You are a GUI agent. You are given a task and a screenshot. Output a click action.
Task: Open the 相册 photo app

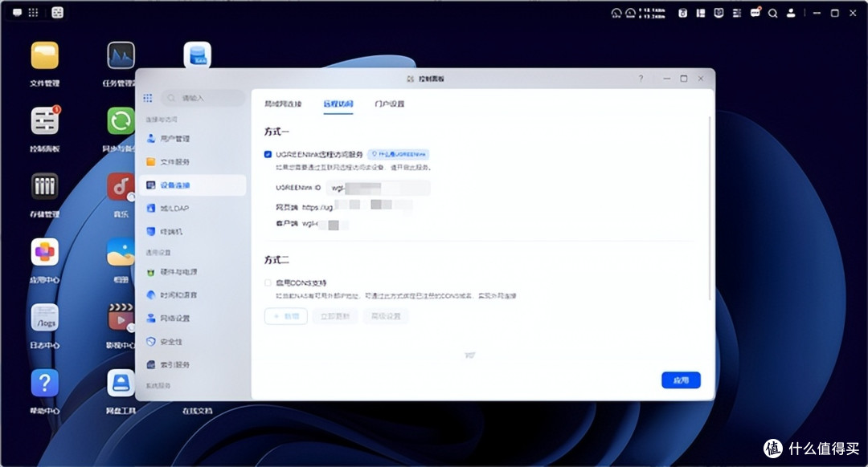(121, 252)
